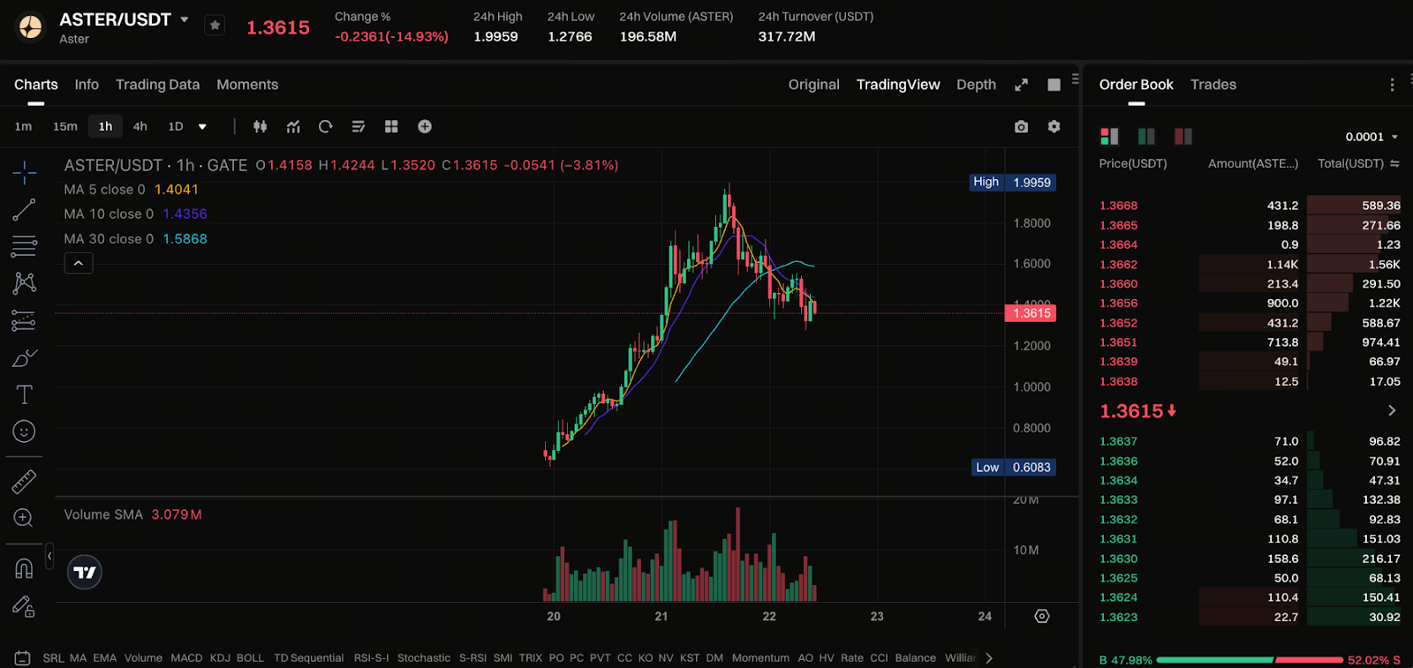Switch to the Original chart view

click(x=813, y=85)
